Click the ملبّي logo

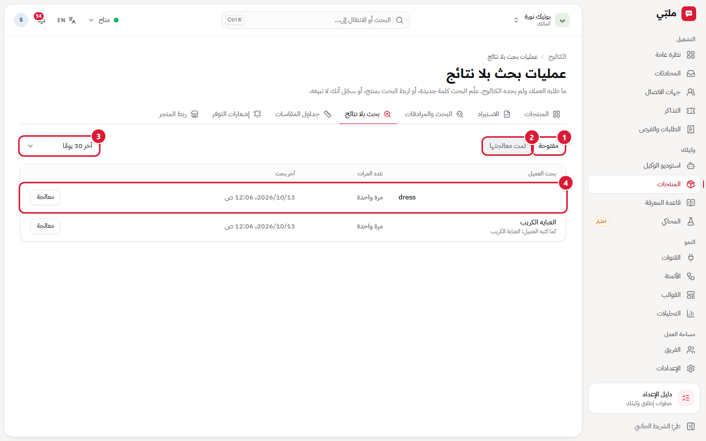pos(676,14)
